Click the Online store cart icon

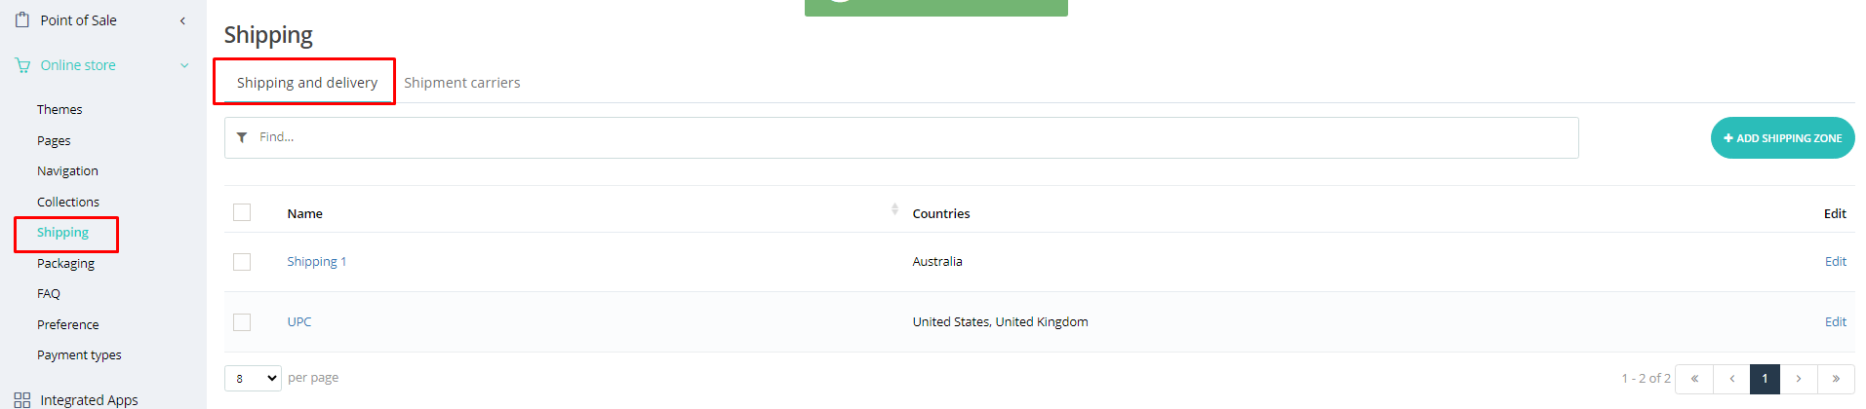coord(22,65)
